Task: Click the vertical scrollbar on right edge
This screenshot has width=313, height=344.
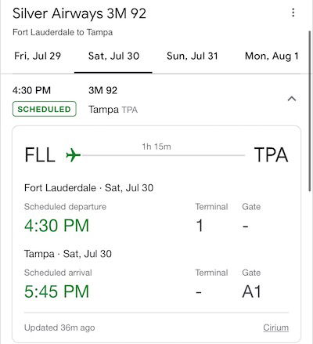Action: (310, 111)
